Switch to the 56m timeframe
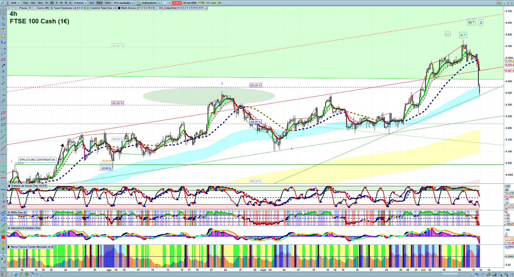The image size is (514, 277). pyautogui.click(x=40, y=3)
